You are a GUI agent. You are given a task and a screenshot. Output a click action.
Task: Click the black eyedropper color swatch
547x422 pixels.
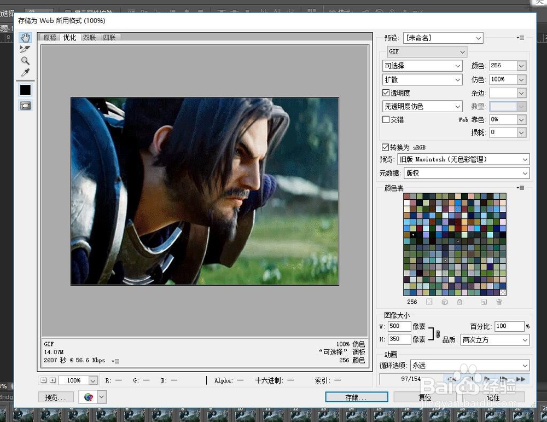point(25,90)
